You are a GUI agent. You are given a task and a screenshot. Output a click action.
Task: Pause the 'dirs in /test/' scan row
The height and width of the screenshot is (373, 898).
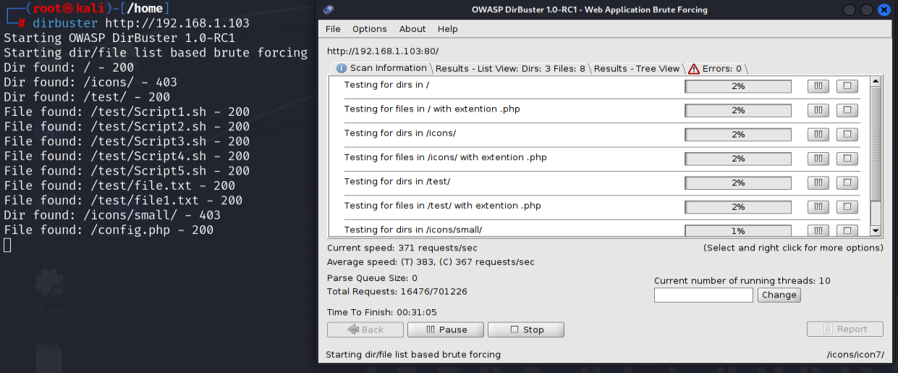coord(818,183)
